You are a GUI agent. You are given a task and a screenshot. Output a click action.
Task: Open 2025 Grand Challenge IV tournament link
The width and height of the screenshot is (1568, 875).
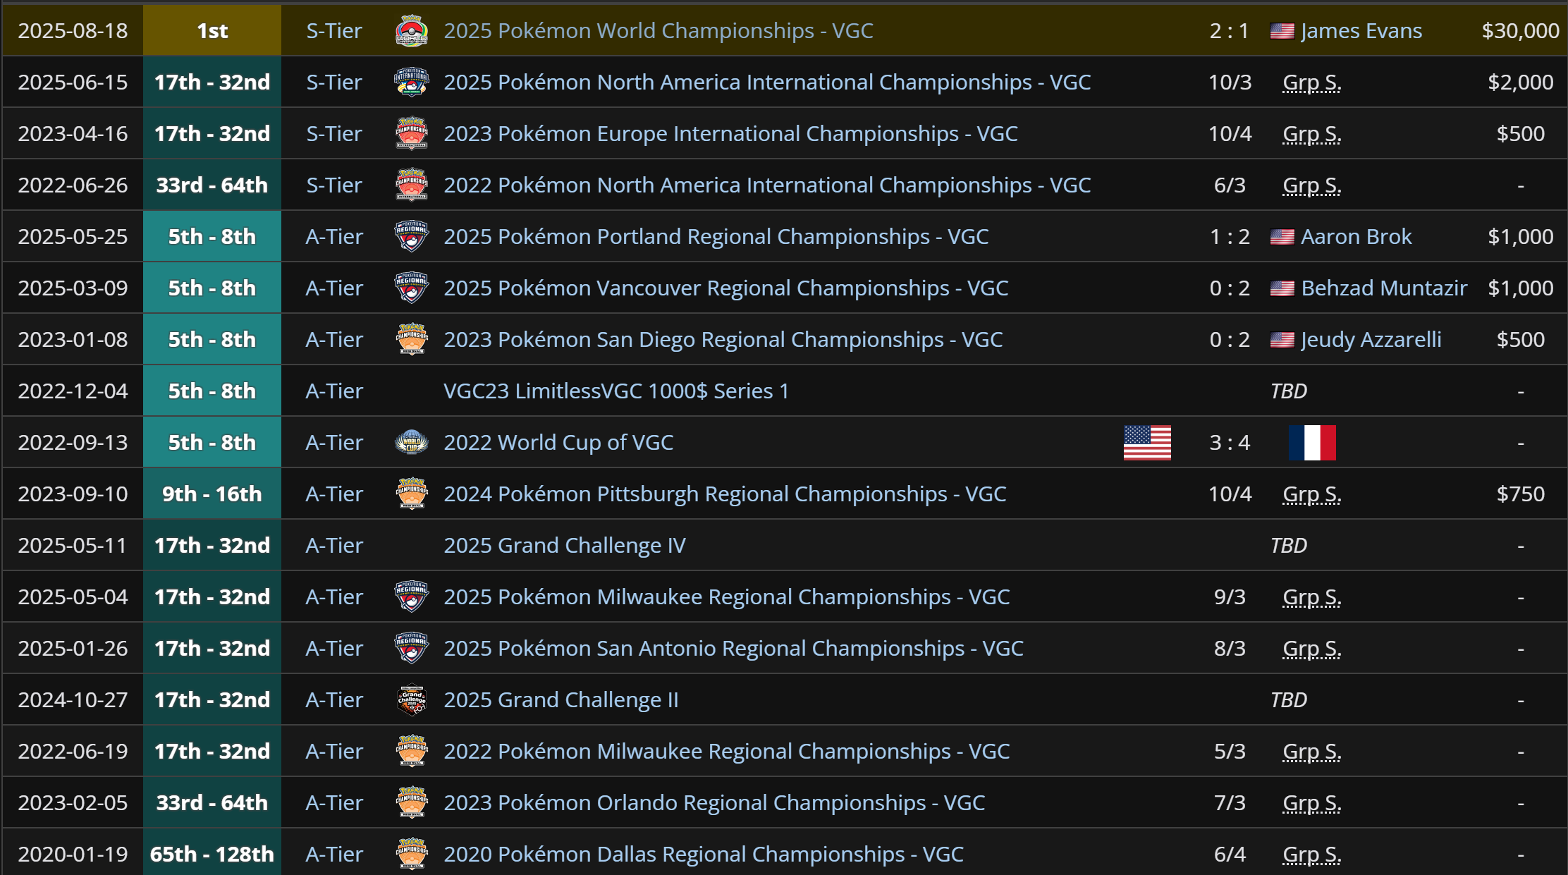pyautogui.click(x=564, y=546)
